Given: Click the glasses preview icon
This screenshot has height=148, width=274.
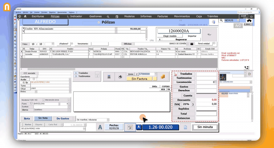Looking at the screenshot, I should tap(209, 35).
